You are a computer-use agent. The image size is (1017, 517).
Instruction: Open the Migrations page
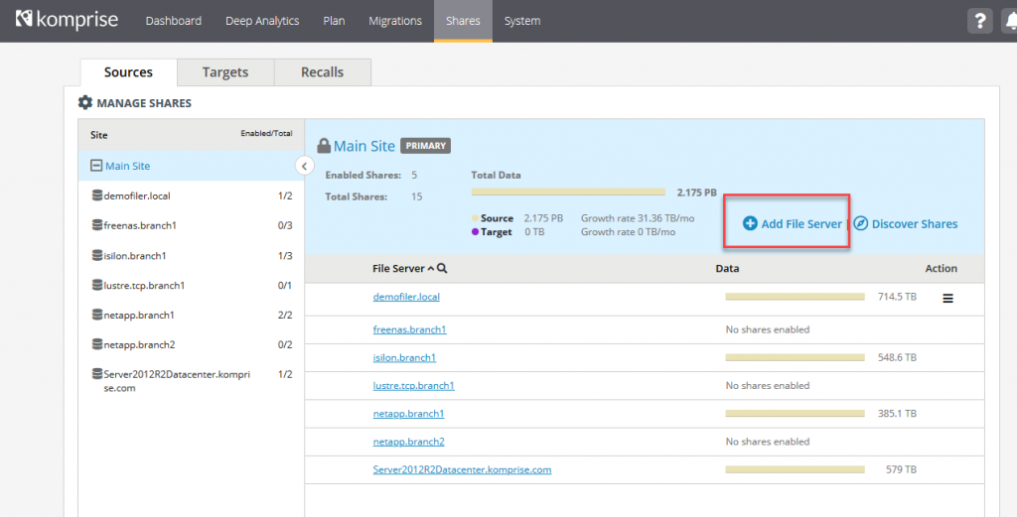click(x=395, y=21)
